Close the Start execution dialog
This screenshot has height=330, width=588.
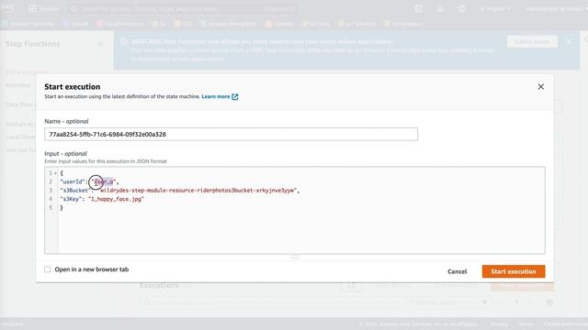(x=540, y=87)
